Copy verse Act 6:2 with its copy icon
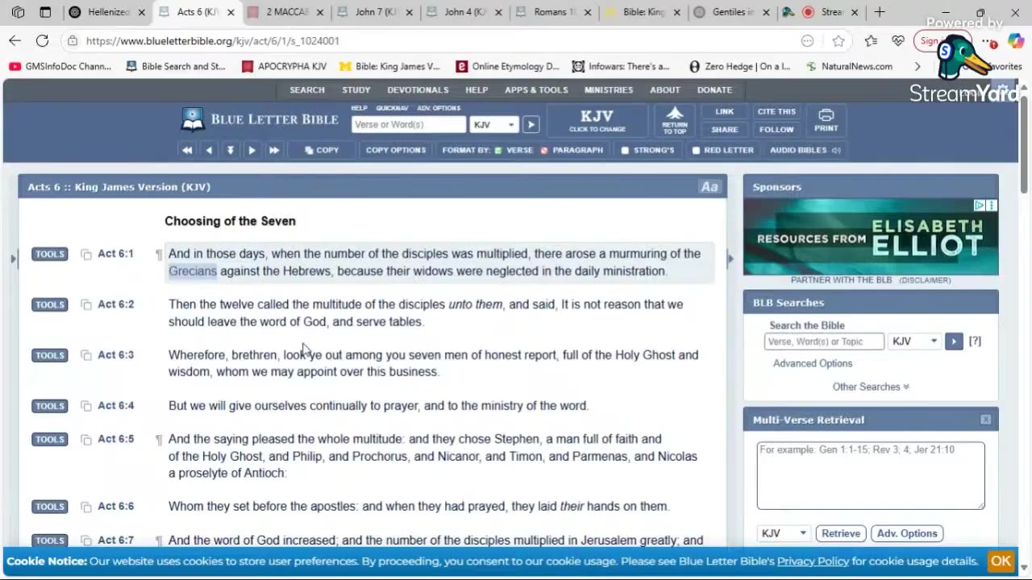The image size is (1032, 580). pyautogui.click(x=86, y=305)
